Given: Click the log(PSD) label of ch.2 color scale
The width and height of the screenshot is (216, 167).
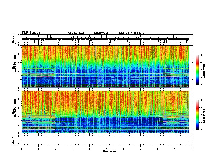Looking at the screenshot, I should click(x=204, y=116).
